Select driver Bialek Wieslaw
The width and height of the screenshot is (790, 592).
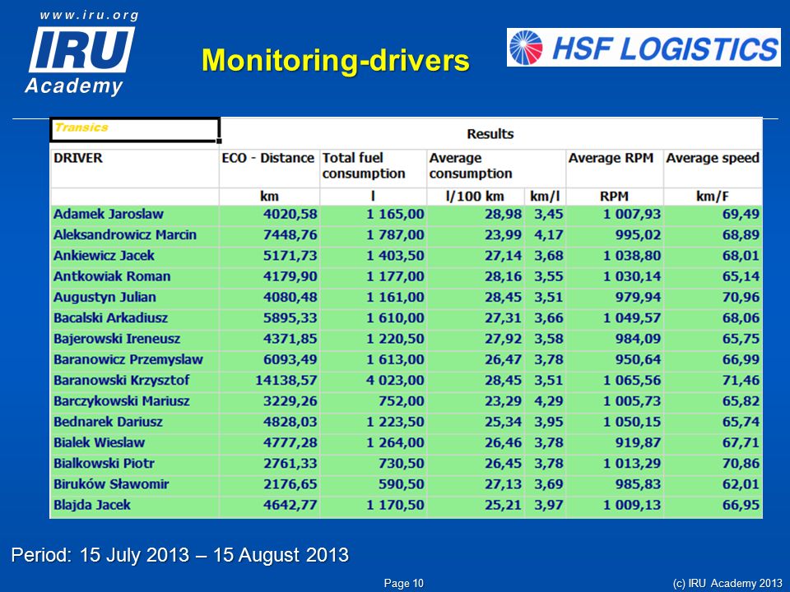tap(100, 442)
